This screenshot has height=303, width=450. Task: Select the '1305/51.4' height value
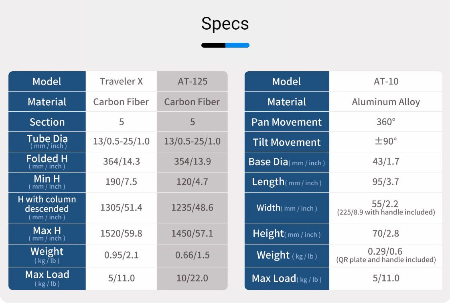tap(122, 208)
